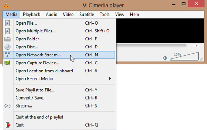The image size is (207, 130).
Task: Set volume using the triangular volume slider
Action: (185, 56)
